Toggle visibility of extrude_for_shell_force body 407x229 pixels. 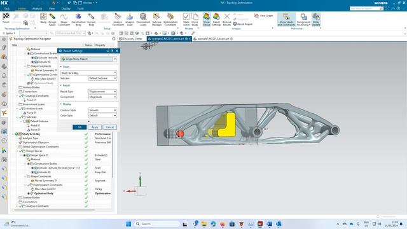coord(32,168)
